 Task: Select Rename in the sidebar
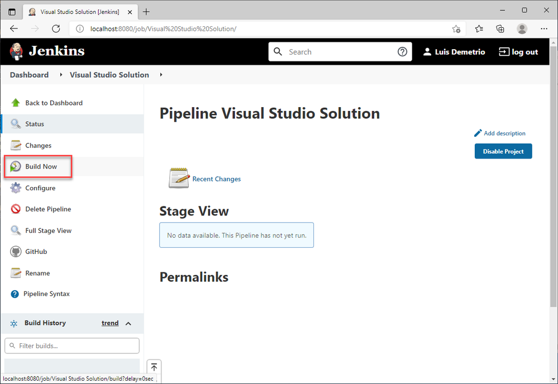pyautogui.click(x=72, y=273)
